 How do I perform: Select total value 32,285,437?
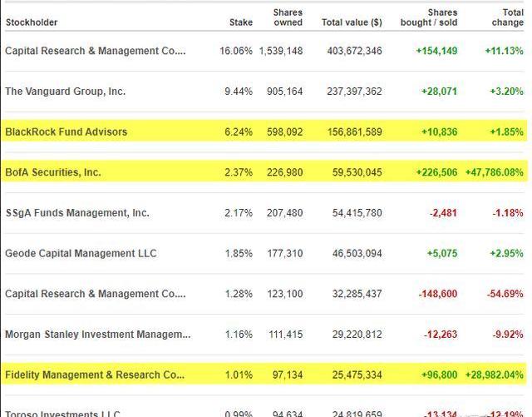tap(357, 294)
